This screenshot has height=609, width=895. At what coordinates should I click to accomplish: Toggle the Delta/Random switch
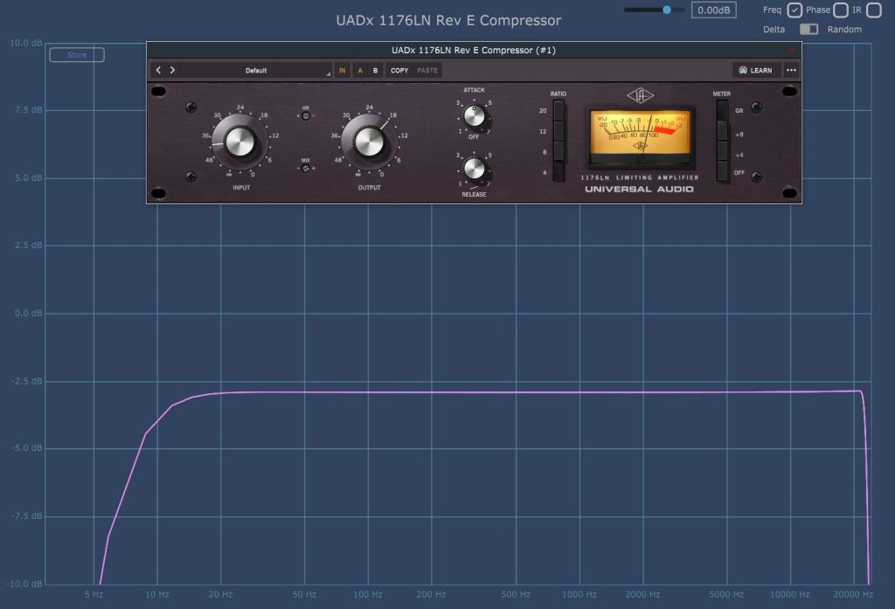pos(809,29)
